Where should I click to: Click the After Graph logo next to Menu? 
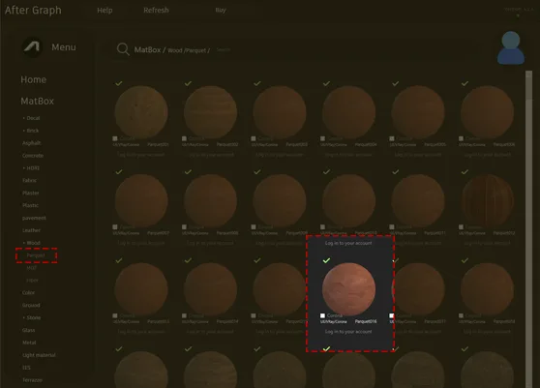32,46
